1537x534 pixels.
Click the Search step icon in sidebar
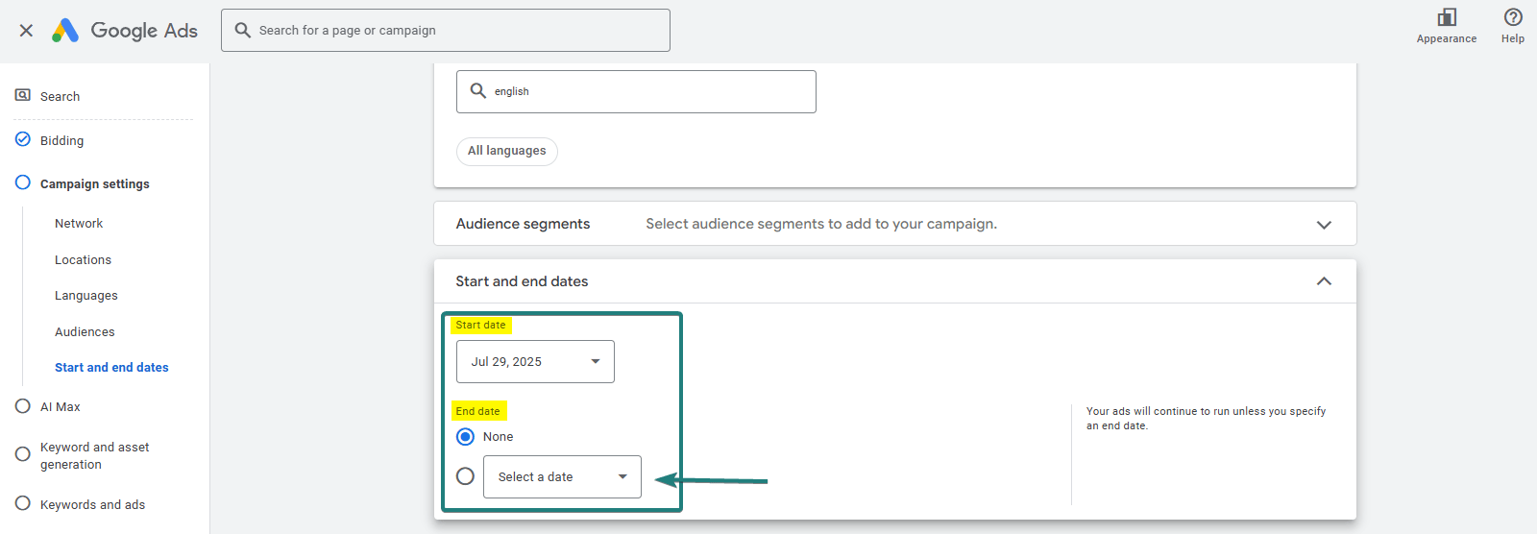tap(23, 96)
